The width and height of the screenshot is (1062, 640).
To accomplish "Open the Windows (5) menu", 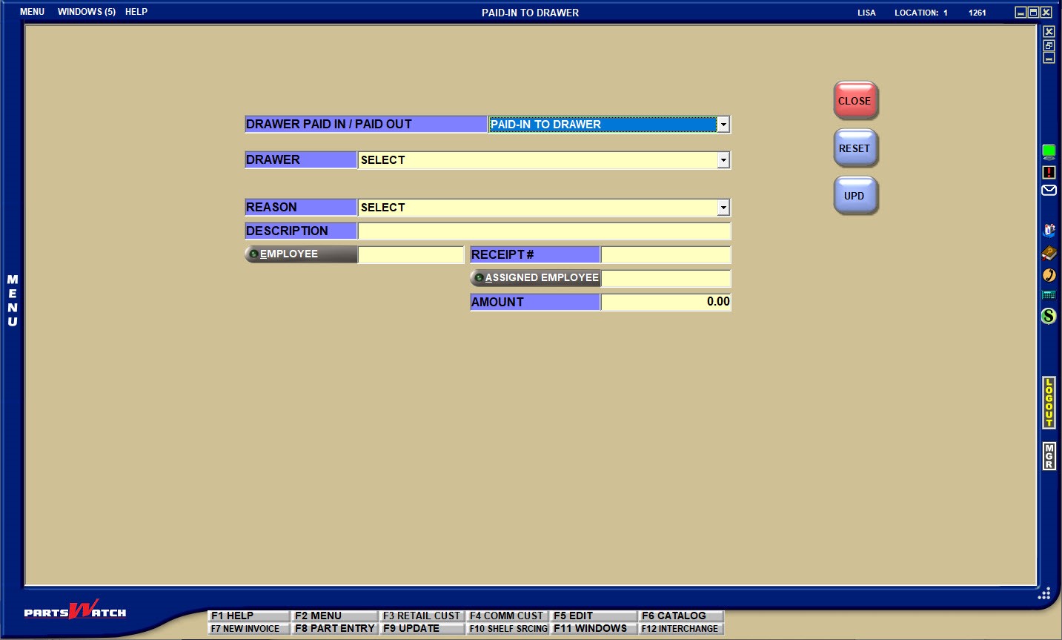I will click(87, 12).
